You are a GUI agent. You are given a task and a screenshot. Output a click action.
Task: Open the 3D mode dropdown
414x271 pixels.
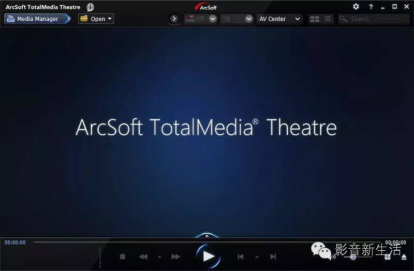tap(249, 19)
